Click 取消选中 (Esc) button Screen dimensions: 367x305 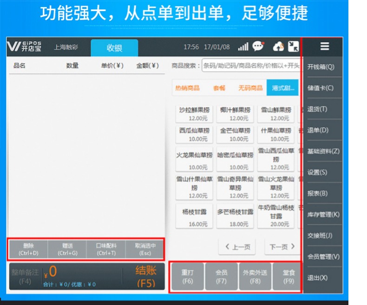[145, 249]
